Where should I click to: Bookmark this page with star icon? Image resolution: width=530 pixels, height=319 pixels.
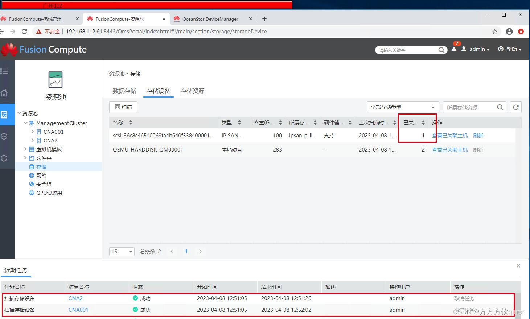pyautogui.click(x=495, y=32)
